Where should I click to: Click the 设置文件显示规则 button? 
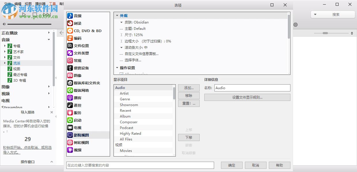[x=247, y=97]
